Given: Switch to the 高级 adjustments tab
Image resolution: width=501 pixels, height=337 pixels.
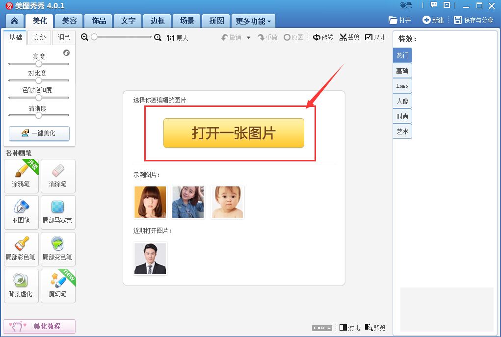Looking at the screenshot, I should (40, 38).
